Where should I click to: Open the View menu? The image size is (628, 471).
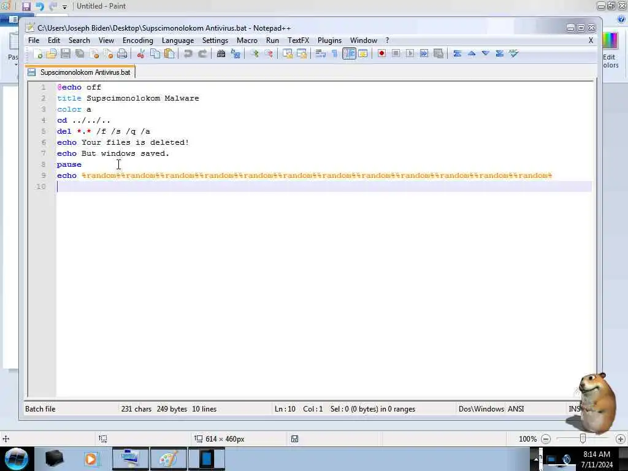pyautogui.click(x=106, y=40)
